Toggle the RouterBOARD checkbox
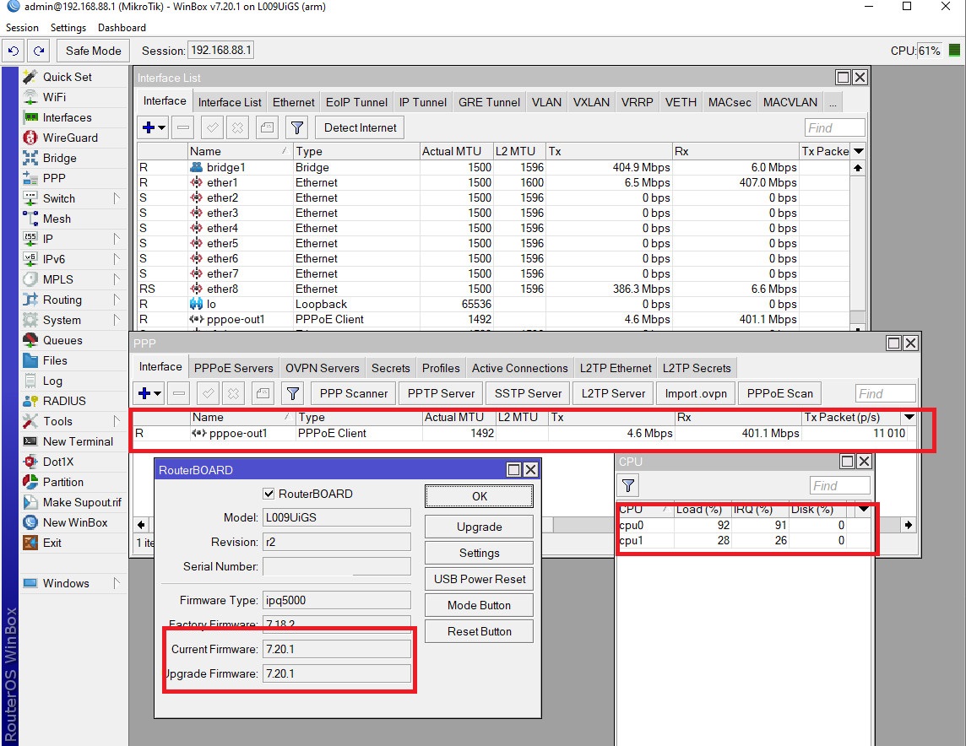The width and height of the screenshot is (966, 746). click(269, 494)
